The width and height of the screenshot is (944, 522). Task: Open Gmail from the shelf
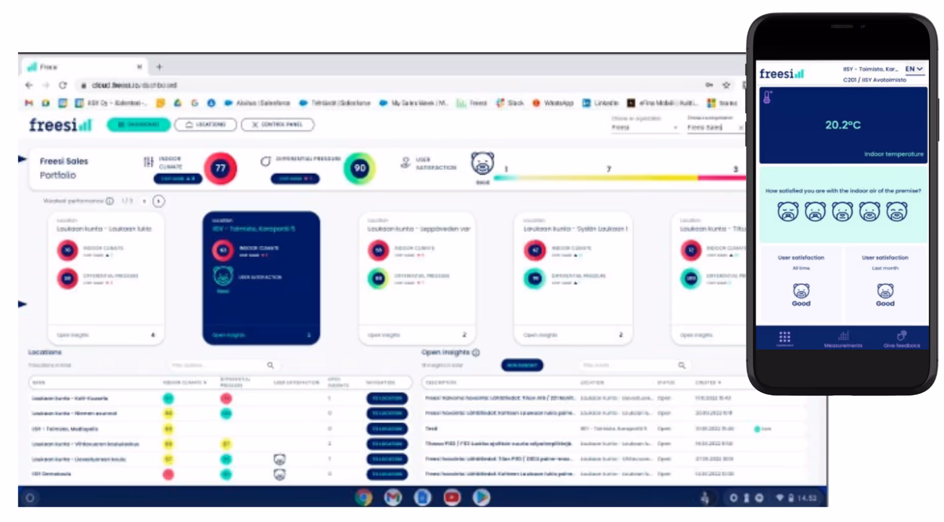click(393, 497)
